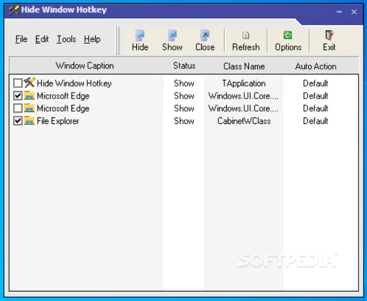Image resolution: width=367 pixels, height=301 pixels.
Task: Sort by Auto Action column header
Action: tap(316, 66)
